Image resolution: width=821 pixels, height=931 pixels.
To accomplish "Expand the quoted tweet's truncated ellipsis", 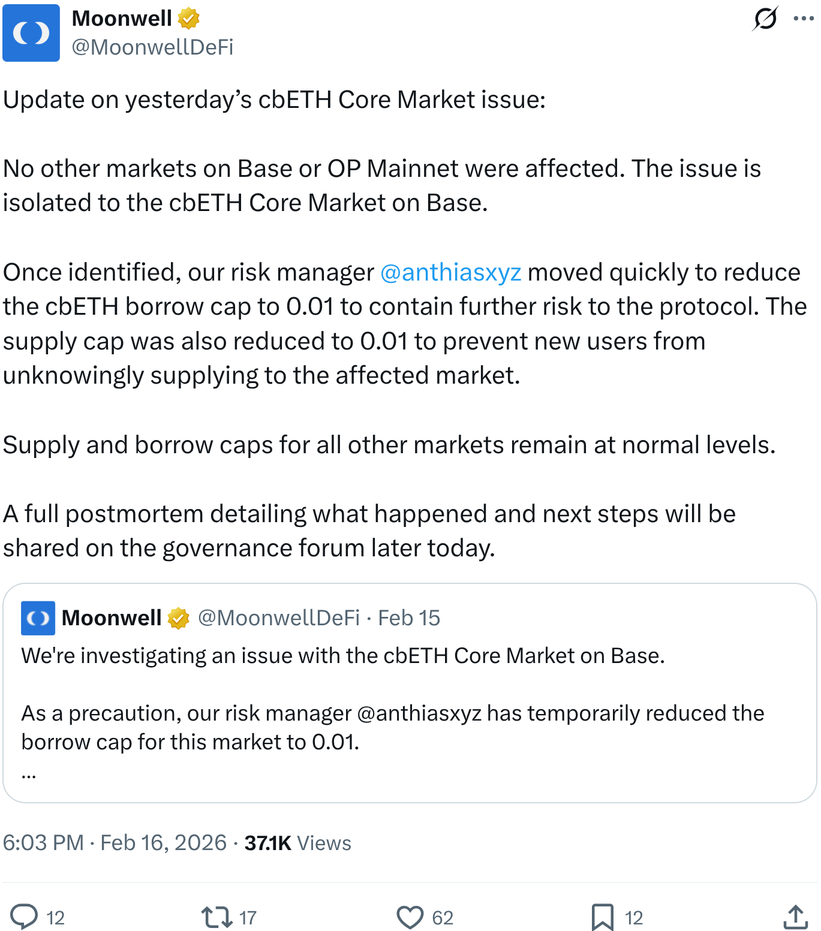I will [x=29, y=773].
